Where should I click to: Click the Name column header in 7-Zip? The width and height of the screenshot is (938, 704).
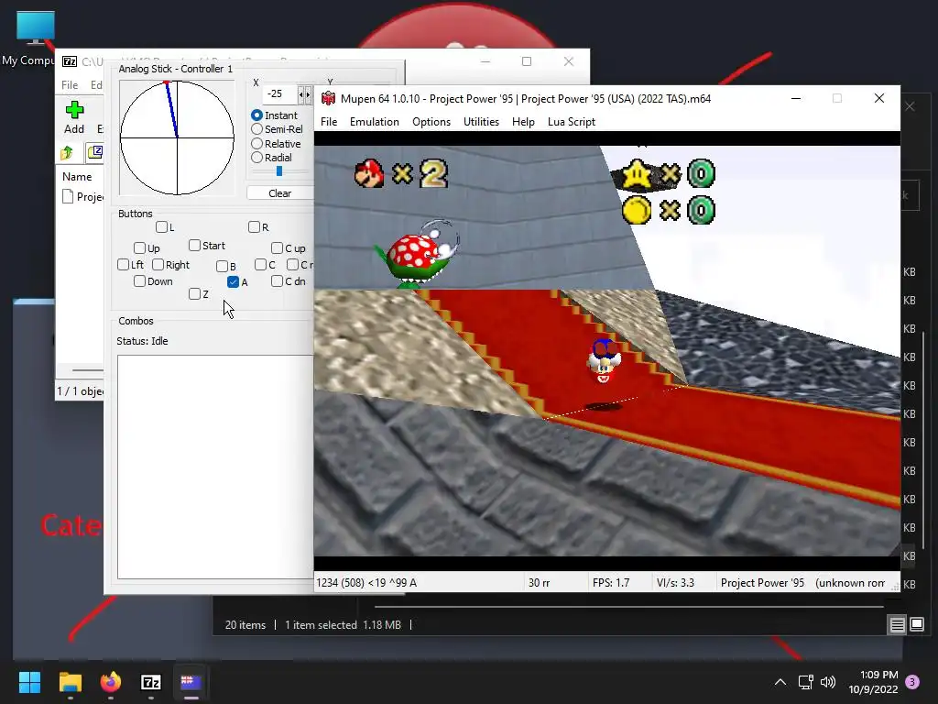pyautogui.click(x=77, y=177)
